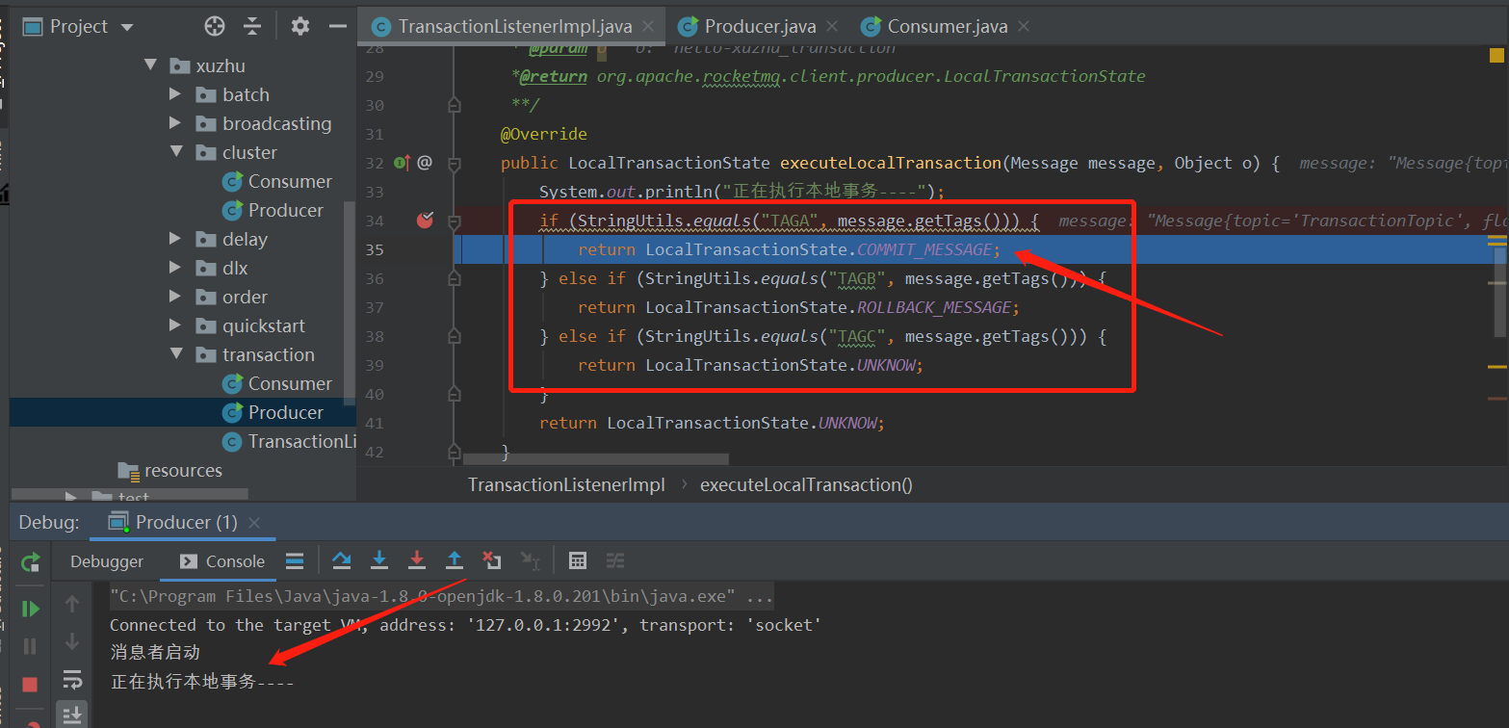This screenshot has width=1509, height=728.
Task: Select highlighted Producer under transaction
Action: (x=273, y=412)
